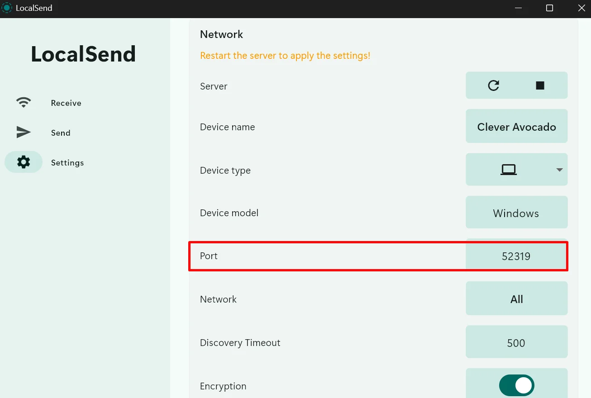591x398 pixels.
Task: Click the Network section heading
Action: click(x=221, y=34)
